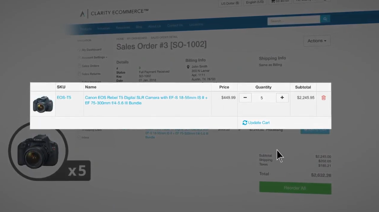This screenshot has height=212, width=379.
Task: Open the EOS-T5 SKU link
Action: point(64,97)
